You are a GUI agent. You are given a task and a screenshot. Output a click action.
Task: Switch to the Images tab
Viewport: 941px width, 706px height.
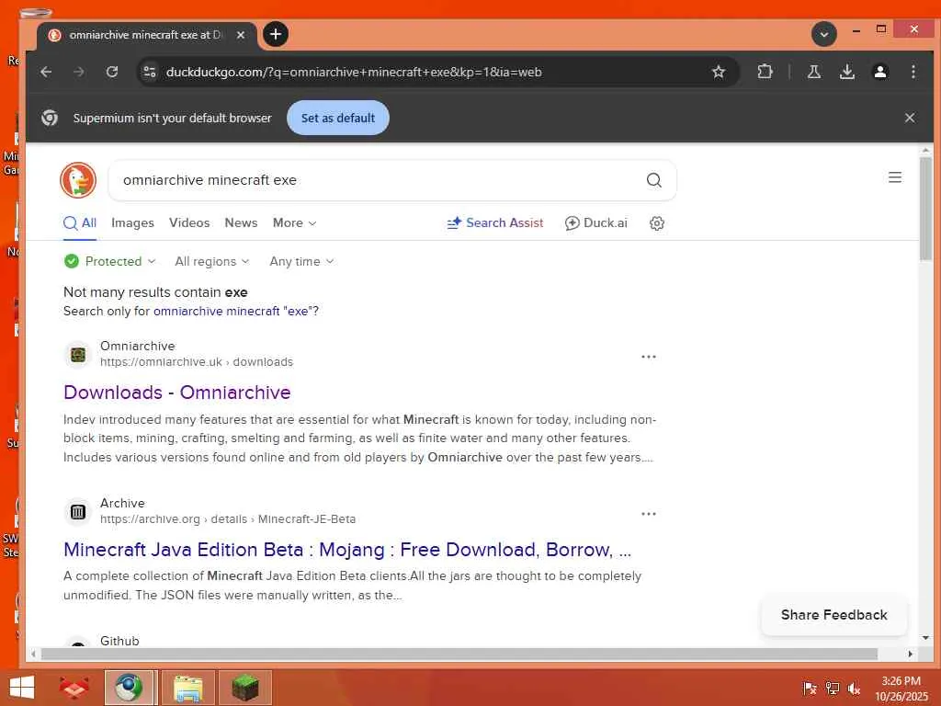pos(132,222)
